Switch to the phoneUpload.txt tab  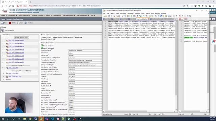click(x=143, y=19)
